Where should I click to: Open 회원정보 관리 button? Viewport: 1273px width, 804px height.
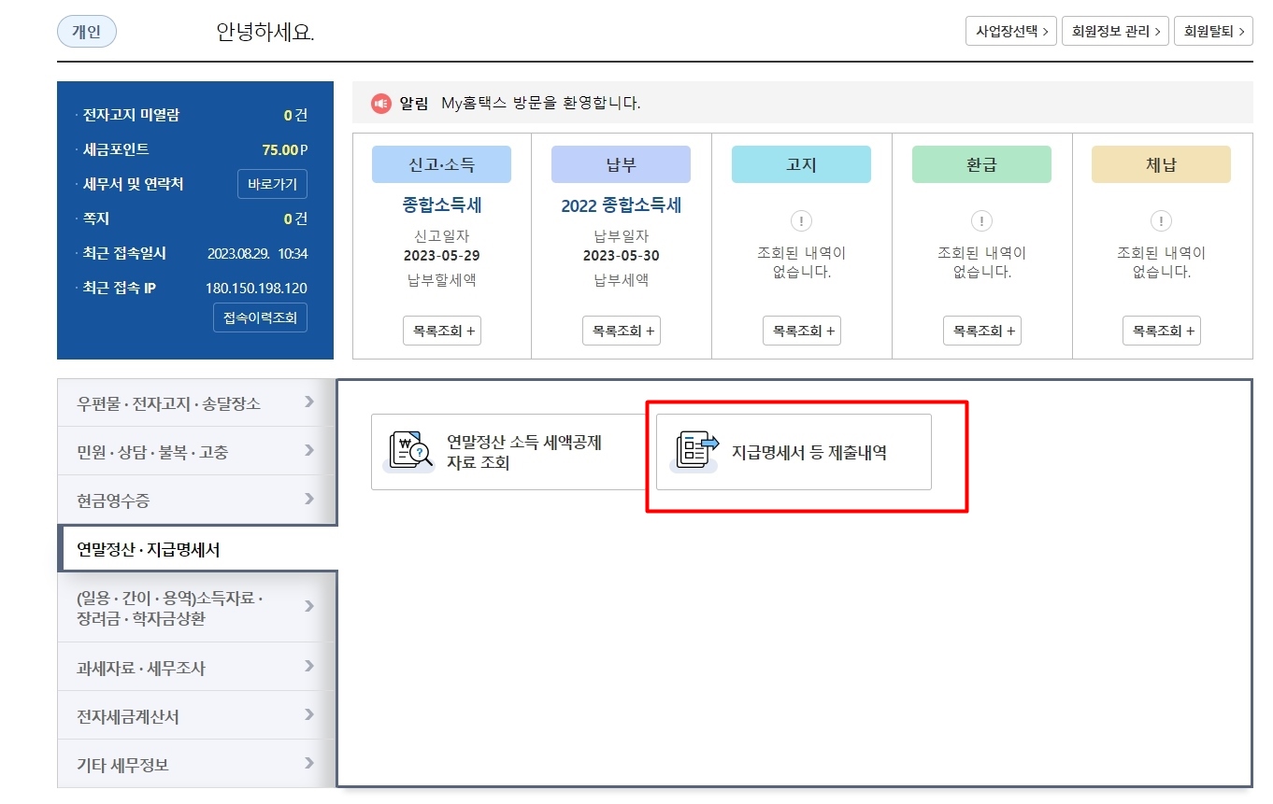[1116, 31]
